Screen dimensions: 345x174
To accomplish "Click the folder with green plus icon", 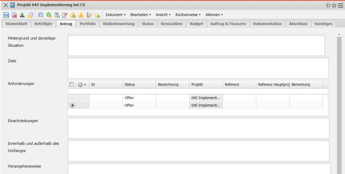I will [97, 15].
